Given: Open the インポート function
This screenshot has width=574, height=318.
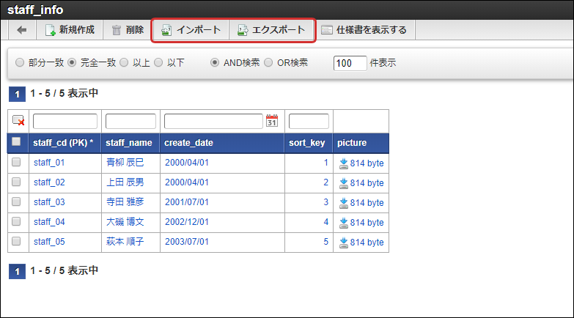Looking at the screenshot, I should (x=191, y=30).
